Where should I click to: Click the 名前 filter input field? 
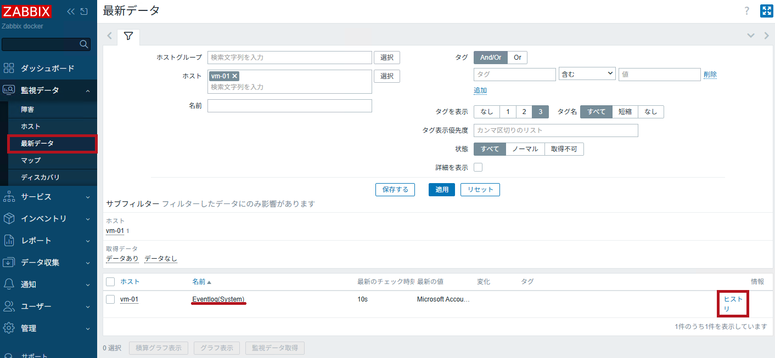pos(289,106)
